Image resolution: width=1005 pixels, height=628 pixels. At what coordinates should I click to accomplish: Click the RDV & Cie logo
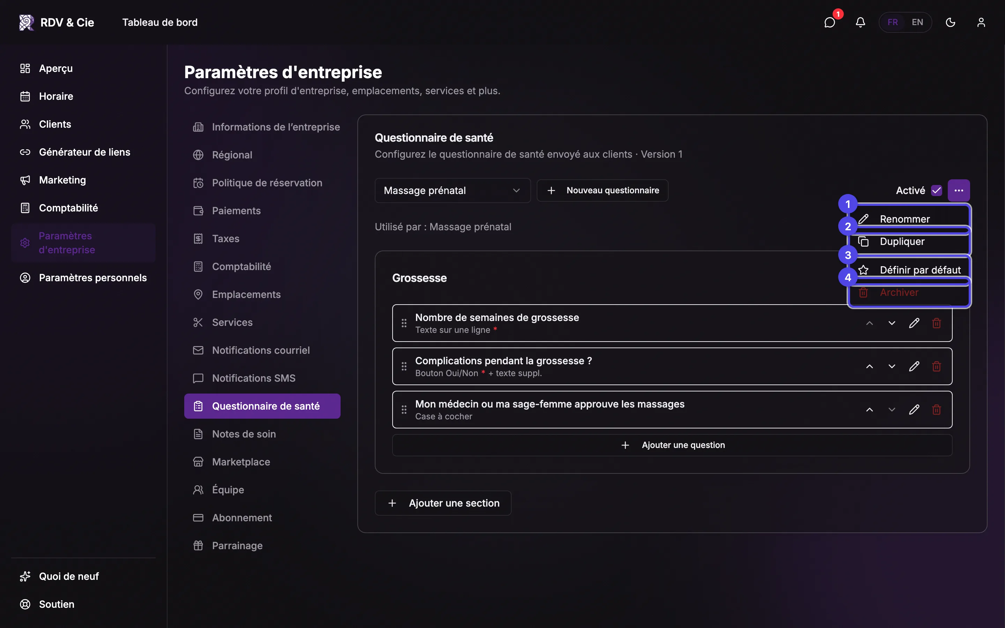(x=57, y=22)
